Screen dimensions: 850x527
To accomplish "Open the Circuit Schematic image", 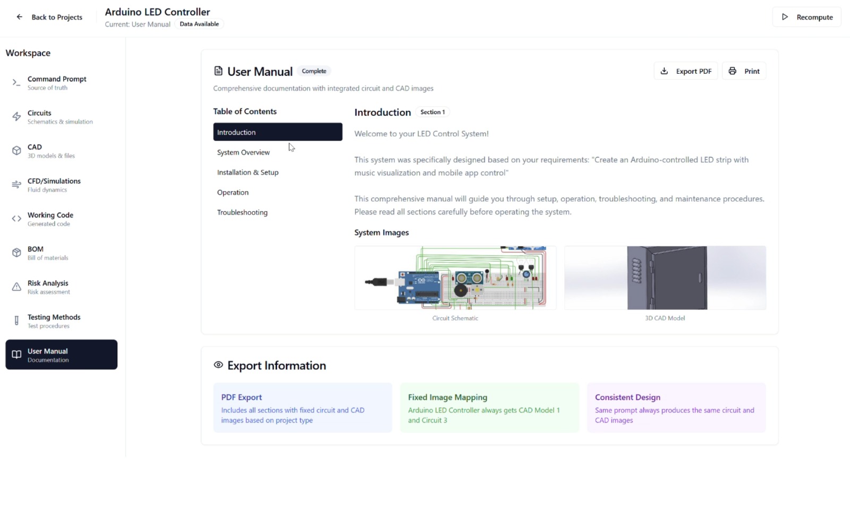I will tap(455, 278).
